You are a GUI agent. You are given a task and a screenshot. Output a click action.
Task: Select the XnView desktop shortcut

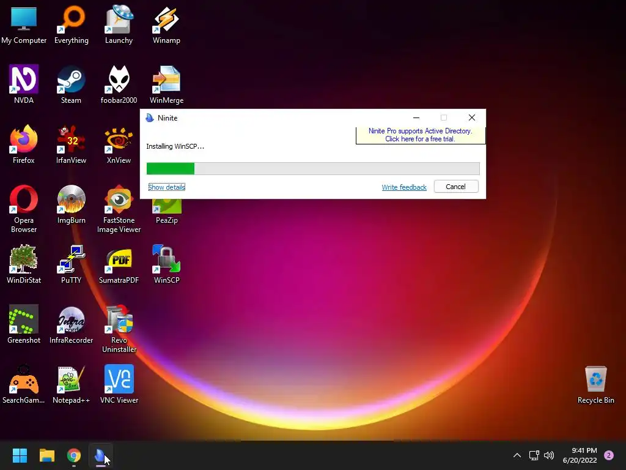coord(119,144)
